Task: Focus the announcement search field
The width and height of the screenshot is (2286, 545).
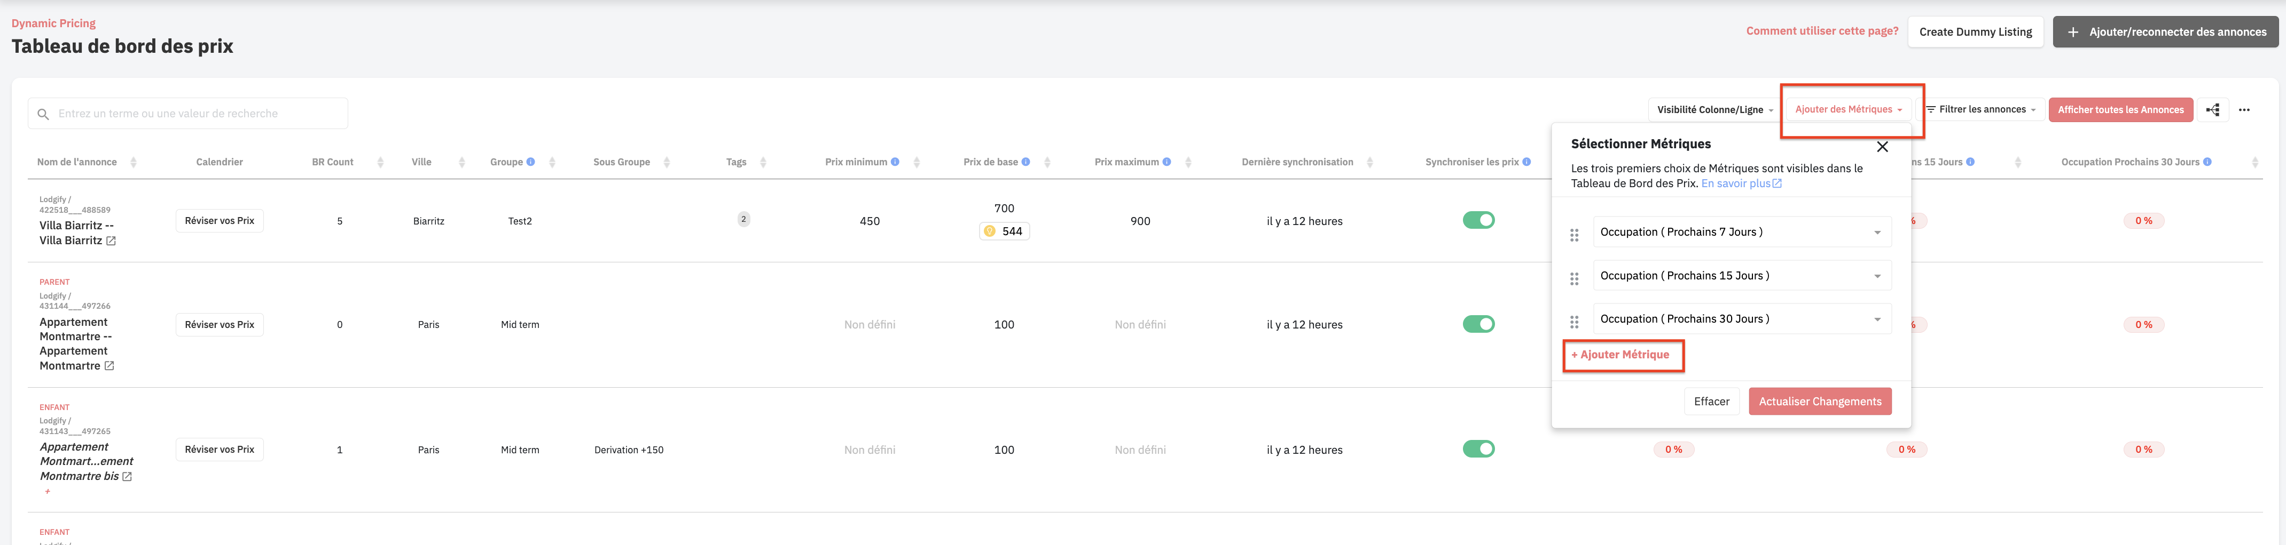Action: [188, 114]
